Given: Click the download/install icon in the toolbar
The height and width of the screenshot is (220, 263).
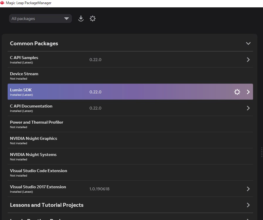Looking at the screenshot, I should (81, 19).
